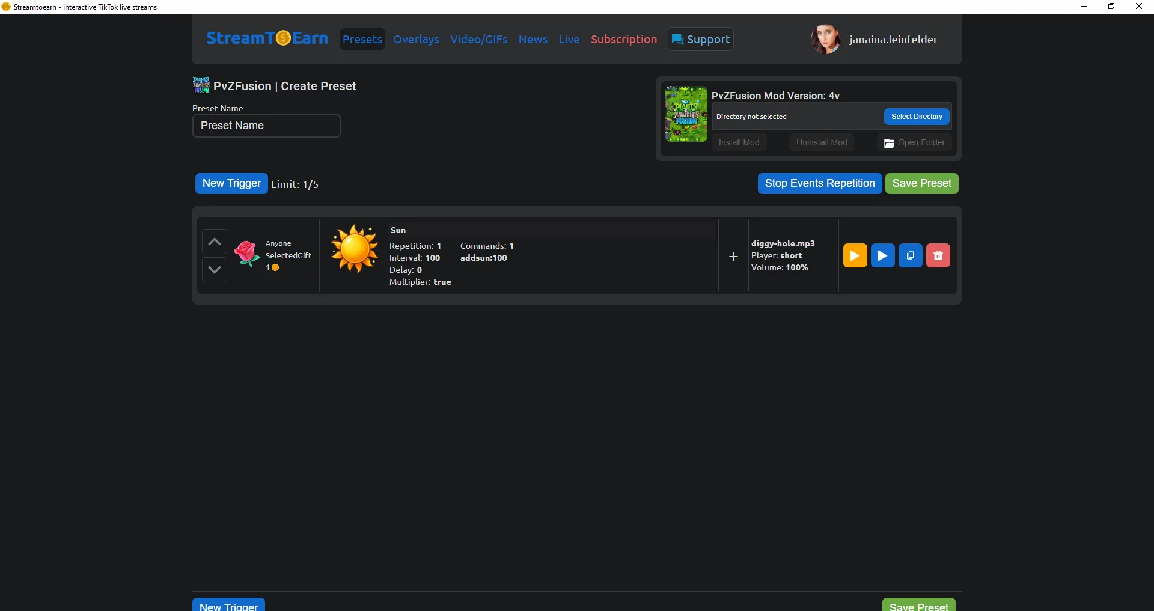Image resolution: width=1154 pixels, height=611 pixels.
Task: Open the Overlays tab
Action: point(416,39)
